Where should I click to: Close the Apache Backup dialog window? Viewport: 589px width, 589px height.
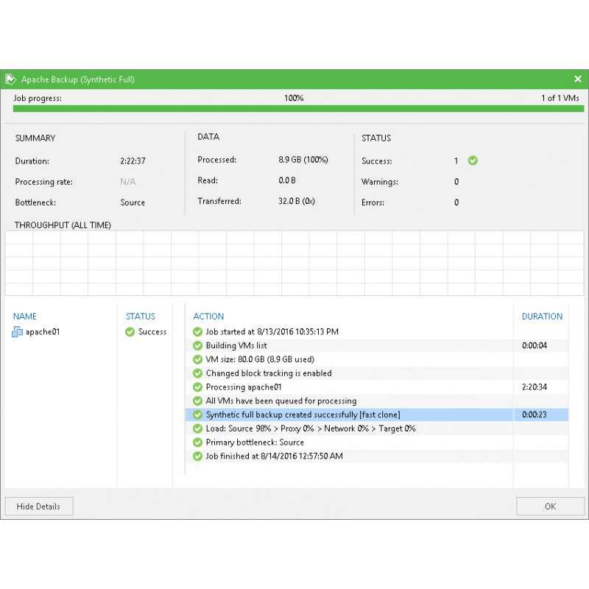[x=578, y=79]
